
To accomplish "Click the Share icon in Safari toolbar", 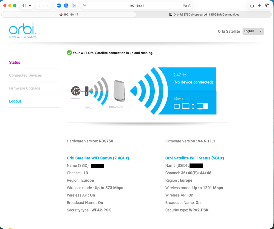I will pyautogui.click(x=252, y=5).
